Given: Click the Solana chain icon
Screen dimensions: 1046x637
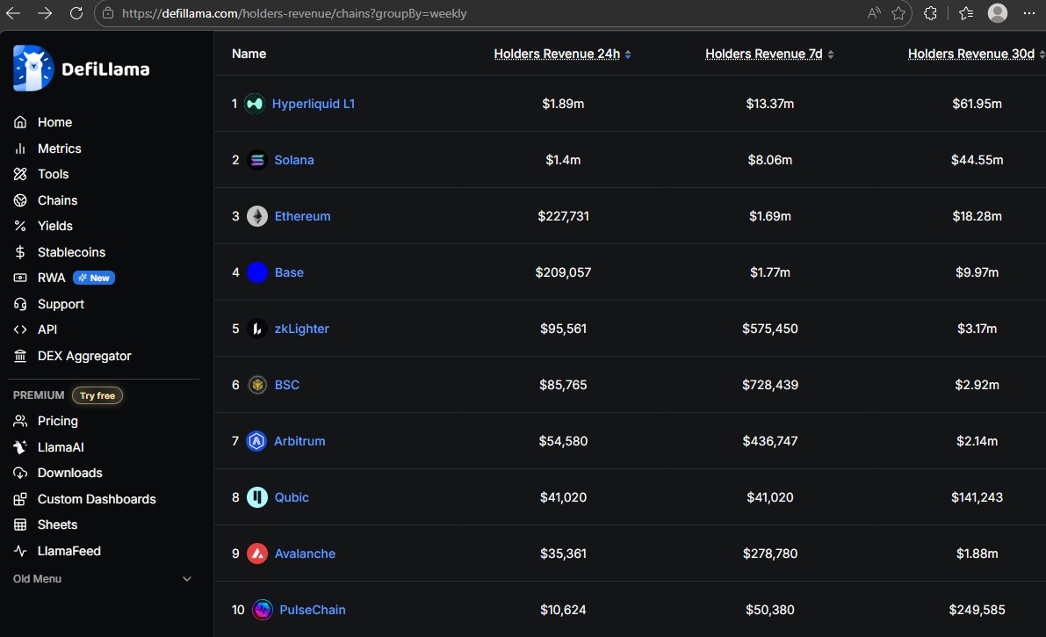Looking at the screenshot, I should pyautogui.click(x=256, y=160).
